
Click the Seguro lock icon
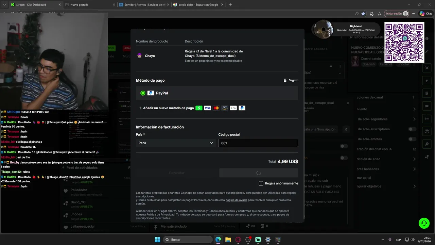coord(285,80)
